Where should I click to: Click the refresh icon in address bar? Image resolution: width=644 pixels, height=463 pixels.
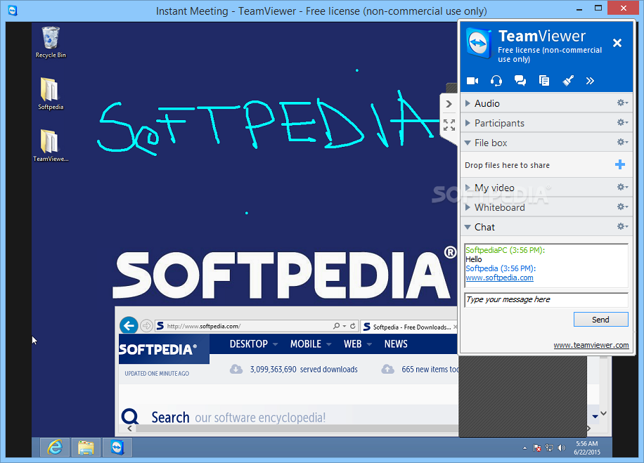click(x=353, y=326)
